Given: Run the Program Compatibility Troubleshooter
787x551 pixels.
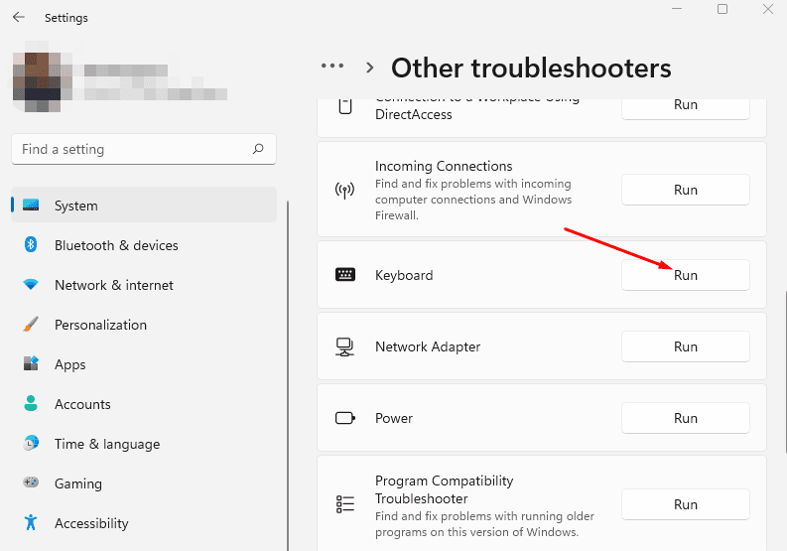Looking at the screenshot, I should tap(685, 504).
